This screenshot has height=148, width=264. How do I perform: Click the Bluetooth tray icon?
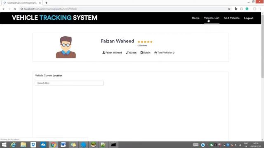click(228, 145)
